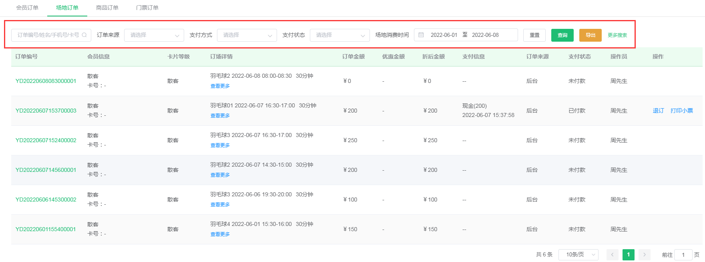Click 打印小票 to print receipt
This screenshot has width=705, height=262.
[681, 111]
